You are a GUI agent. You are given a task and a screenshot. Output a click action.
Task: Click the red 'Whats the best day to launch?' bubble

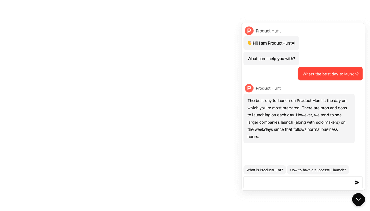pos(330,74)
